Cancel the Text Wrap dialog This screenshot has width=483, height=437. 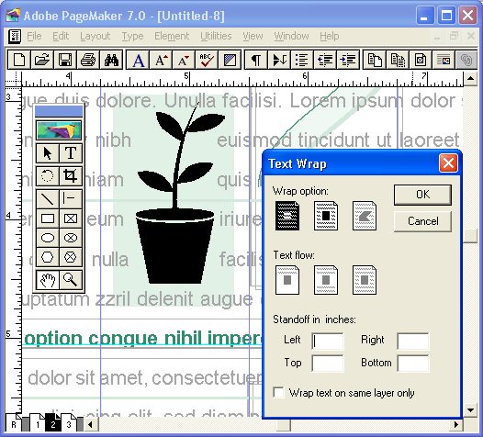pos(422,221)
